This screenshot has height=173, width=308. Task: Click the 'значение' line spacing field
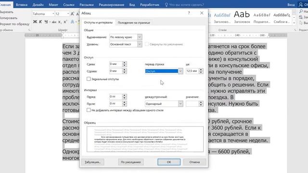pyautogui.click(x=192, y=104)
